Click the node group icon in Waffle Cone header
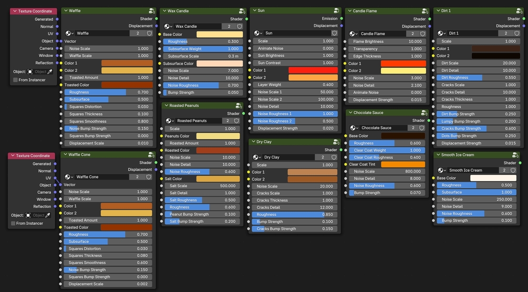The height and width of the screenshot is (292, 528). click(151, 154)
